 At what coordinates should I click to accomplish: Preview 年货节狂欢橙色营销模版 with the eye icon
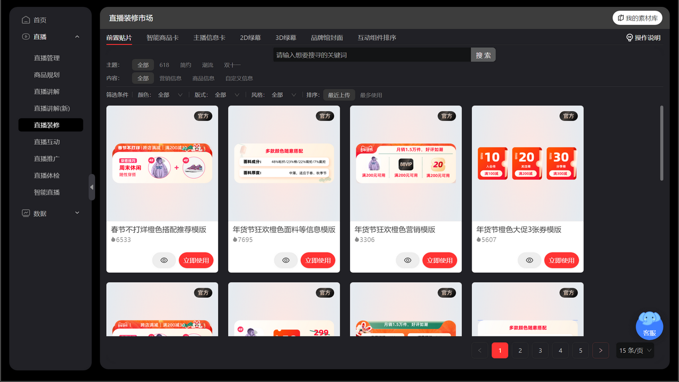tap(407, 260)
